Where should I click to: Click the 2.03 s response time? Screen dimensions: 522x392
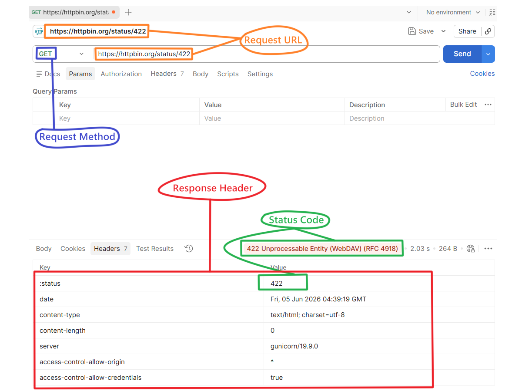420,249
